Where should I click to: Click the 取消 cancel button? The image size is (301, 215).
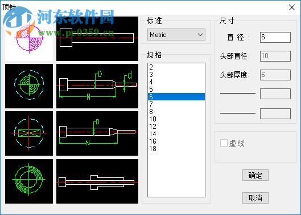255,198
